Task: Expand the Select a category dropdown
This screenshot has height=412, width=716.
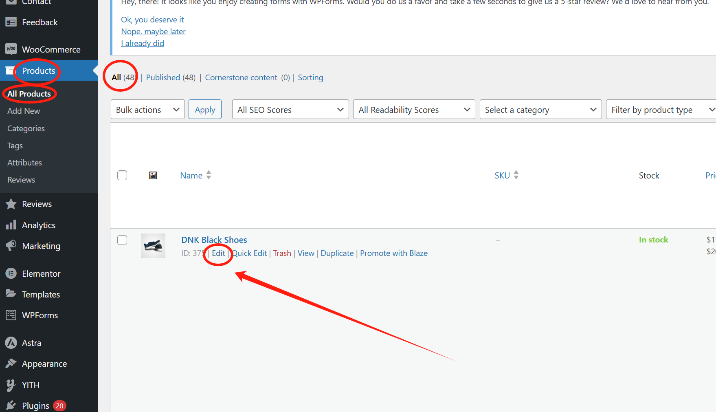Action: coord(540,109)
